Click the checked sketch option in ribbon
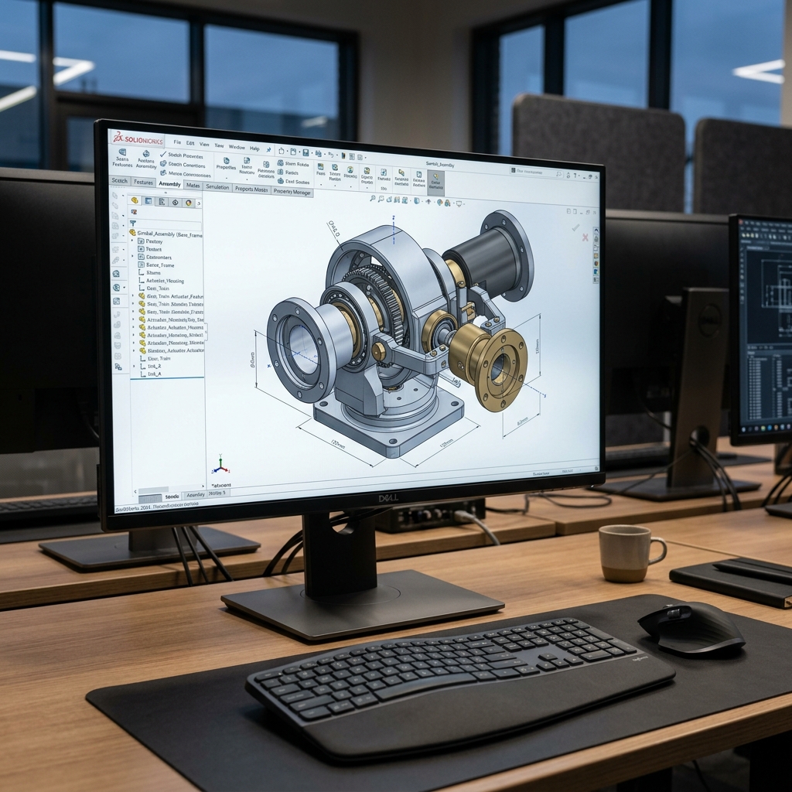The height and width of the screenshot is (792, 792). tap(182, 155)
